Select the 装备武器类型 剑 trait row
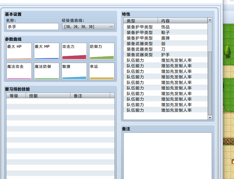 165,44
